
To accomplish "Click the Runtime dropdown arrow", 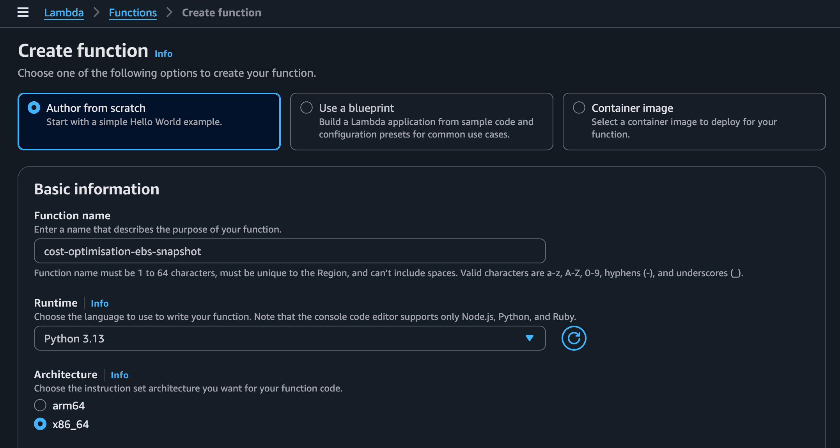I will (529, 338).
